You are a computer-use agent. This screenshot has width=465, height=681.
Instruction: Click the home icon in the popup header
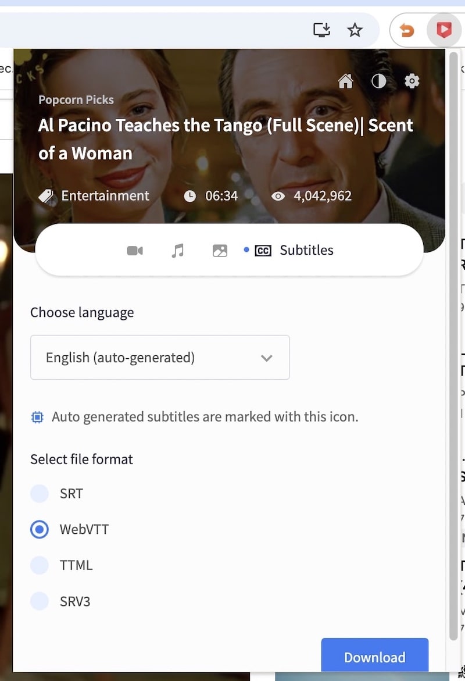[346, 81]
